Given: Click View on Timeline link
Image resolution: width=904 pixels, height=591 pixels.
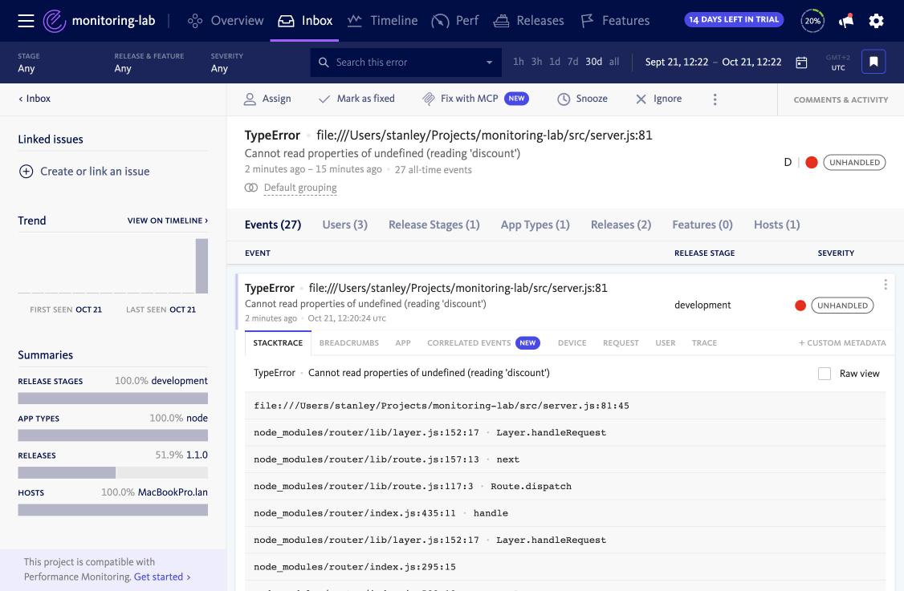Looking at the screenshot, I should click(168, 221).
